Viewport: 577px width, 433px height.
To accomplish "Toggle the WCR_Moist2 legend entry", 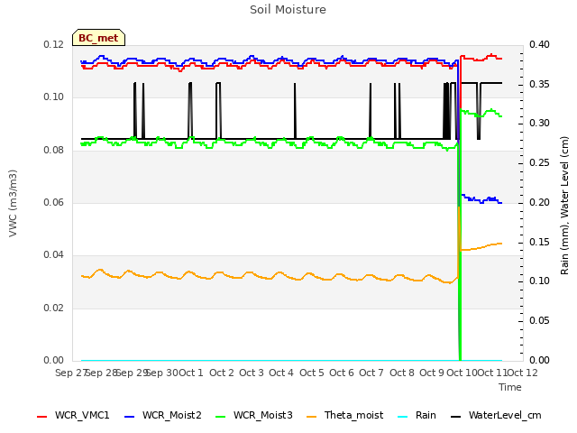I will (163, 415).
